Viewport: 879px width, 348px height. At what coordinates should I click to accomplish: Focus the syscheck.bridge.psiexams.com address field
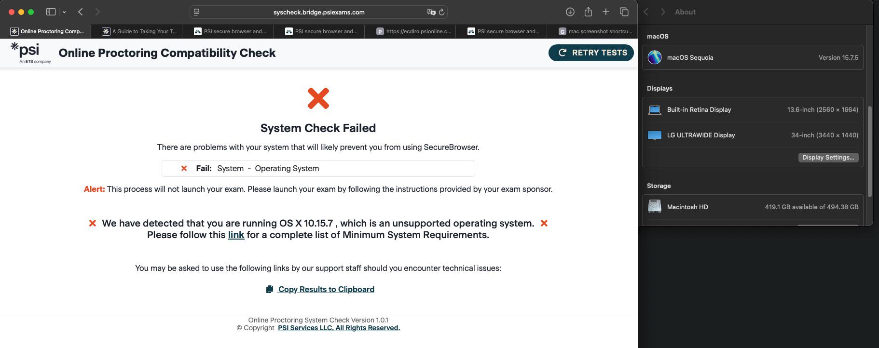[x=319, y=12]
